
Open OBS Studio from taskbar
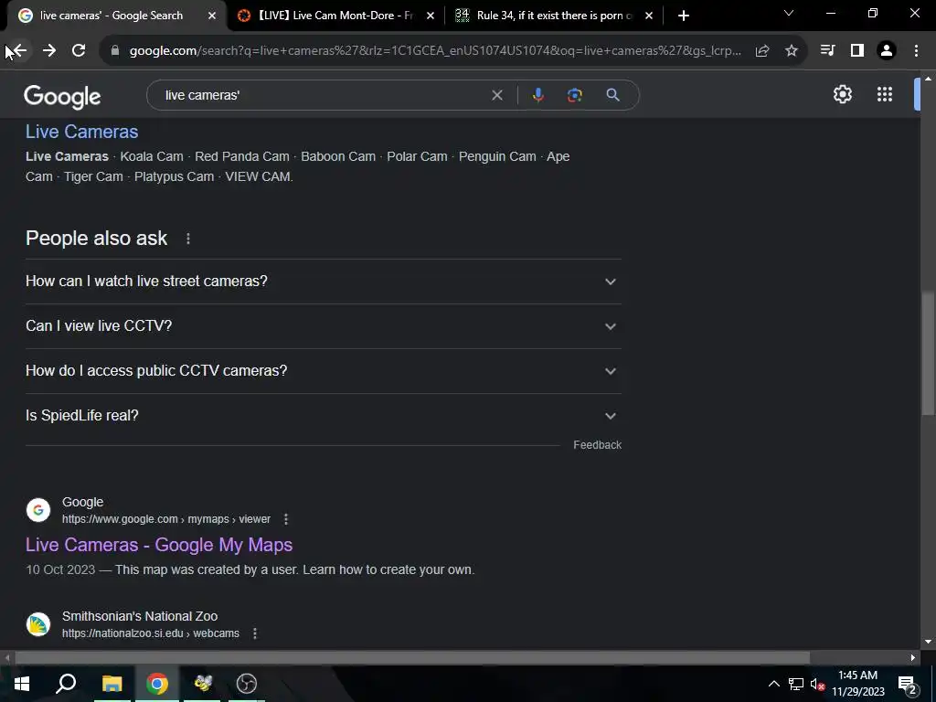coord(247,684)
